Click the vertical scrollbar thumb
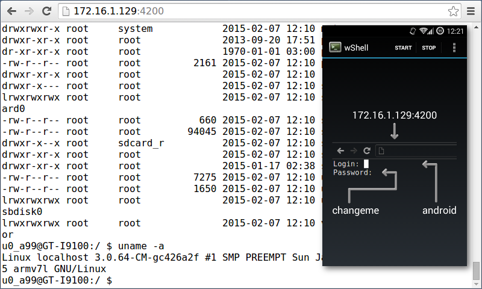 click(x=476, y=271)
